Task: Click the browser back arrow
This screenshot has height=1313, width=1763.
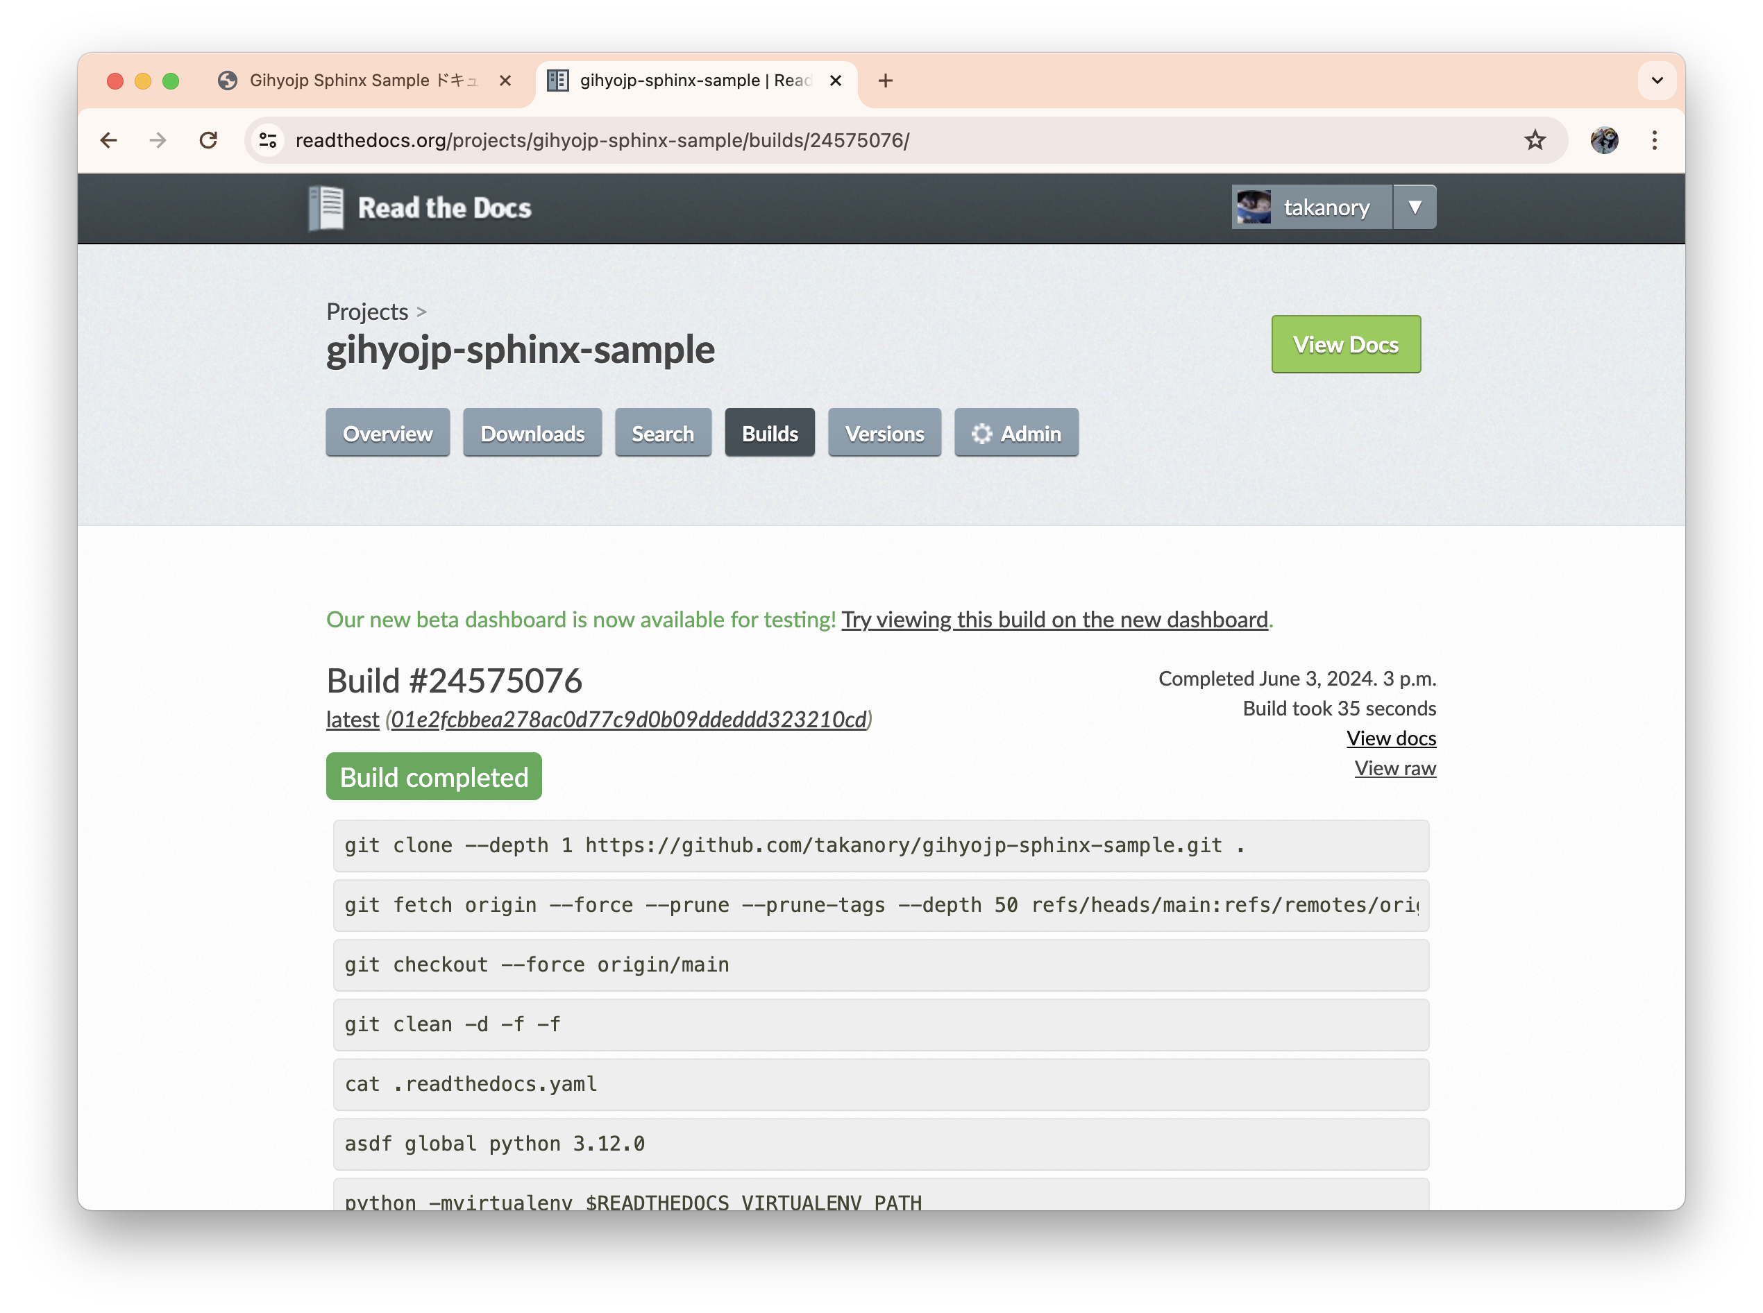Action: (109, 141)
